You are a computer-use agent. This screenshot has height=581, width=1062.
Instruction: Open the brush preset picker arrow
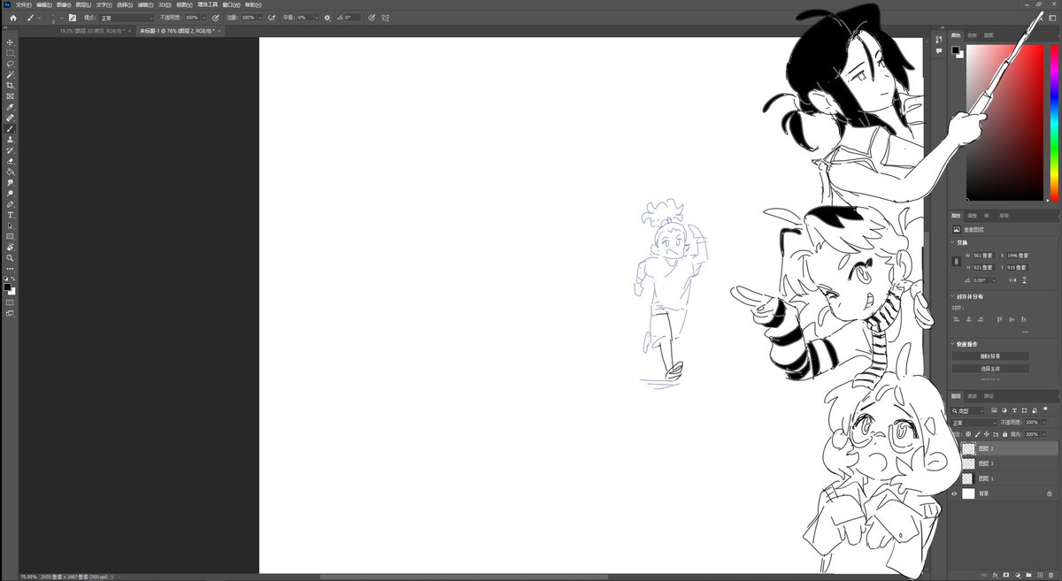point(61,17)
